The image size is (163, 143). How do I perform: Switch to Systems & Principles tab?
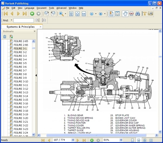(21, 27)
